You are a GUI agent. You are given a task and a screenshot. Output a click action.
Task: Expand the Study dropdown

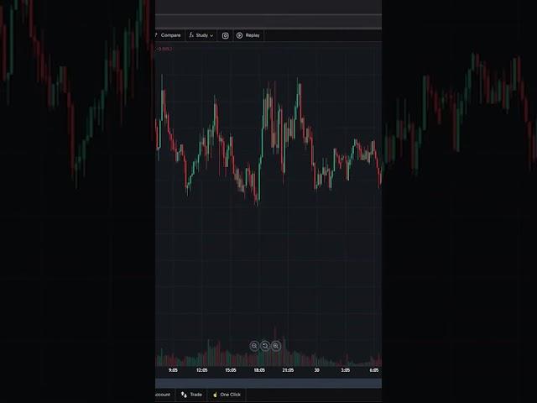click(x=201, y=35)
